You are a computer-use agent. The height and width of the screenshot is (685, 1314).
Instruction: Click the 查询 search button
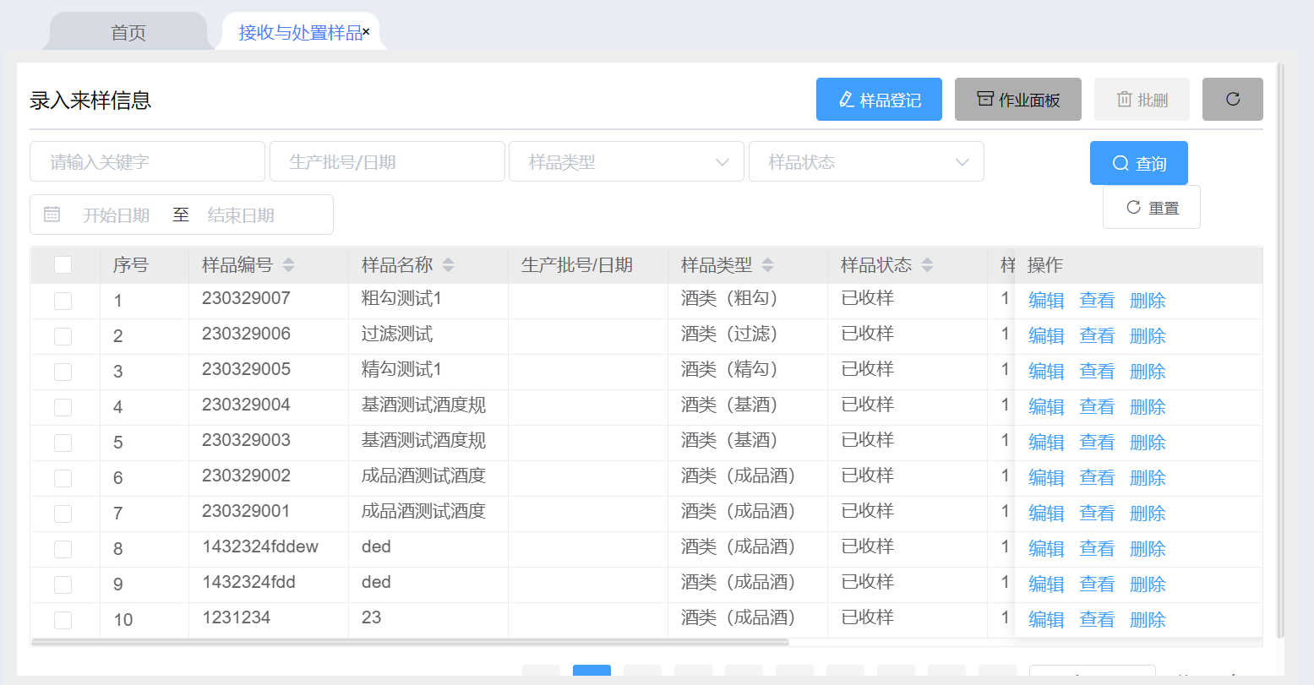1139,163
